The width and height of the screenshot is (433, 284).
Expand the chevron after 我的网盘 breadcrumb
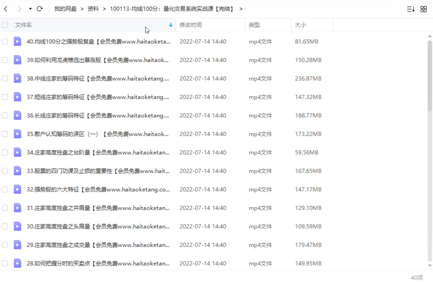click(82, 9)
